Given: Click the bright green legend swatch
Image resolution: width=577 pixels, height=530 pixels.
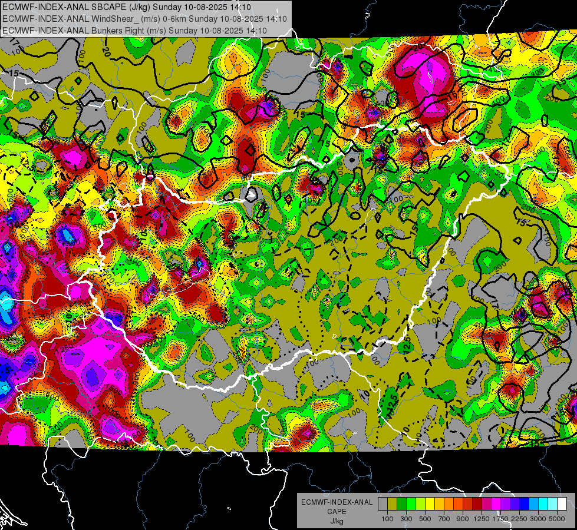Looking at the screenshot, I should pos(411,504).
